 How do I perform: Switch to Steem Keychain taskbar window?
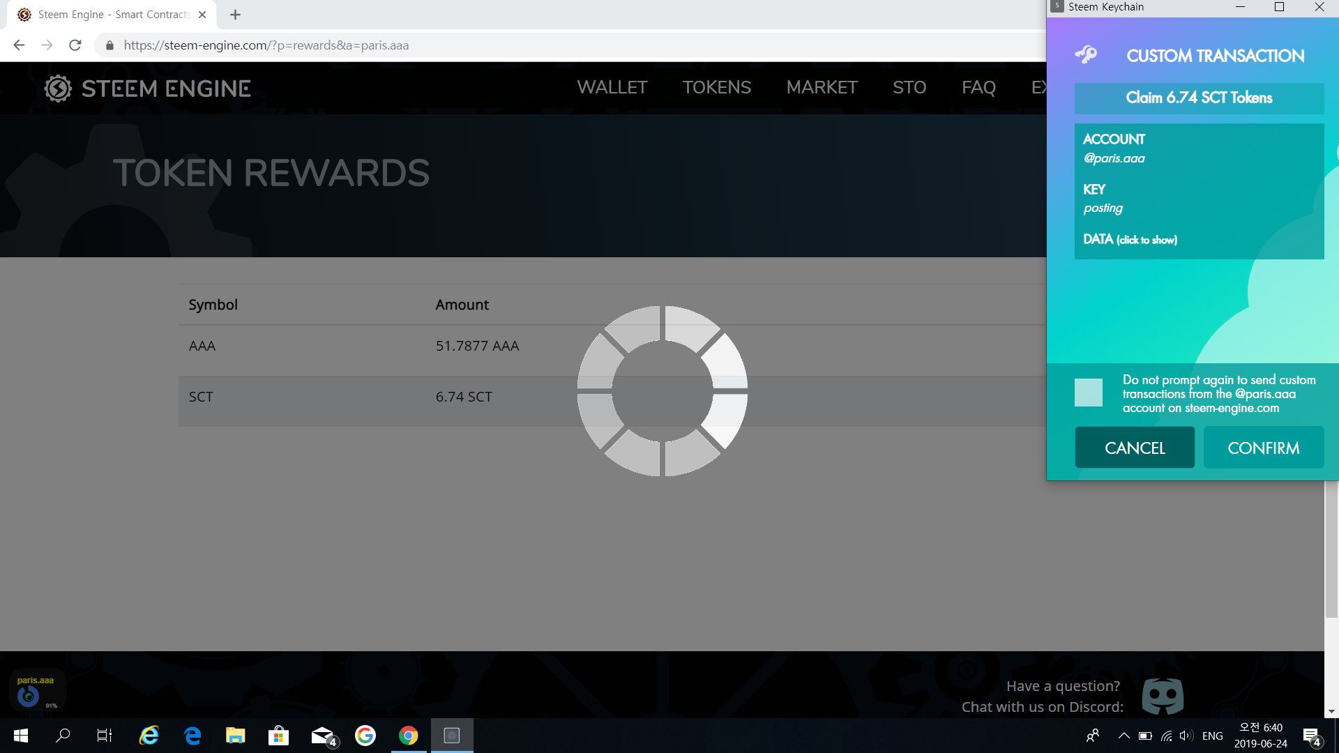tap(452, 736)
